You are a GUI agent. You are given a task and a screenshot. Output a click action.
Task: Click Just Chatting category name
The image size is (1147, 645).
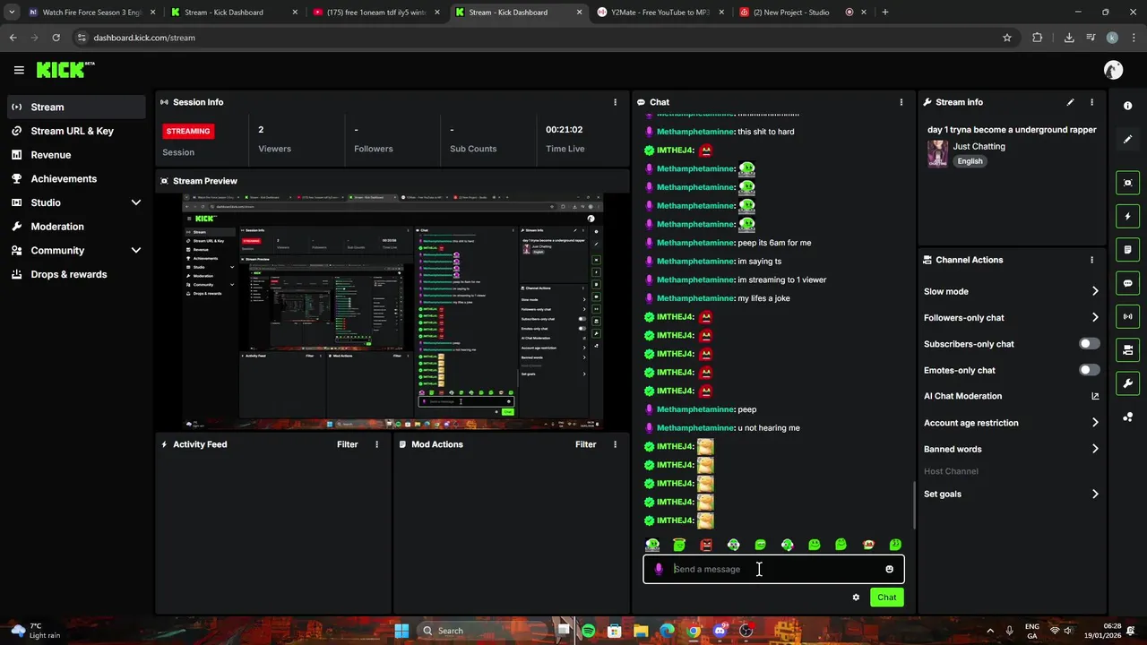pos(979,146)
